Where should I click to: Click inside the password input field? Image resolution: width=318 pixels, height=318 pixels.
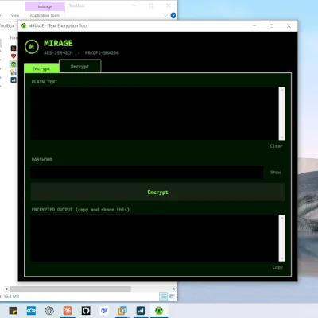tap(147, 173)
